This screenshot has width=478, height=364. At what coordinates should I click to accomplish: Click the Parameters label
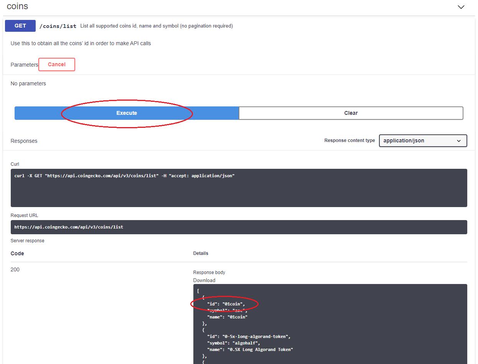25,65
